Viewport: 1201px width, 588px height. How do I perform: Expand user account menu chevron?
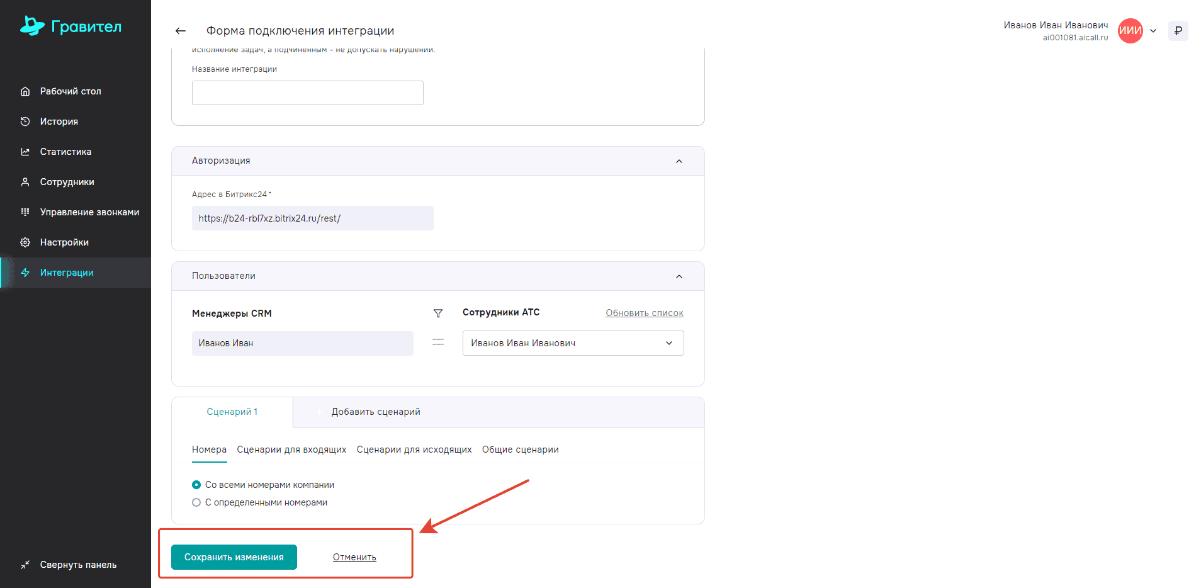point(1153,31)
